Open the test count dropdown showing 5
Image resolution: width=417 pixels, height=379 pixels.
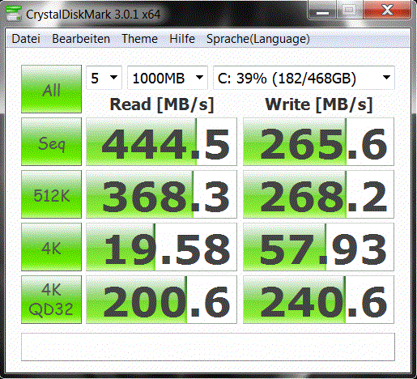click(104, 78)
